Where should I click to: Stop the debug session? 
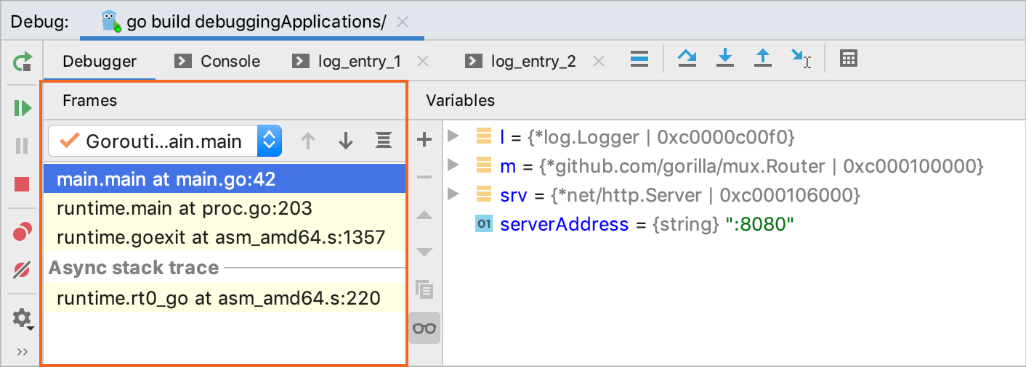pyautogui.click(x=22, y=184)
